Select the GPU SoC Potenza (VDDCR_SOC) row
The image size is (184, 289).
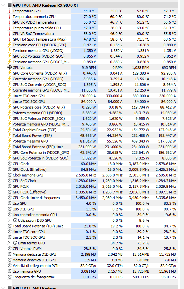(92, 119)
